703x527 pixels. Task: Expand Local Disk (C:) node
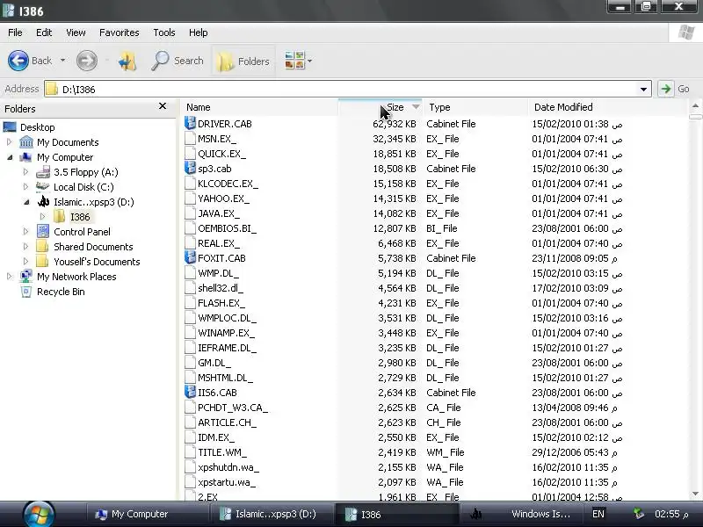25,187
